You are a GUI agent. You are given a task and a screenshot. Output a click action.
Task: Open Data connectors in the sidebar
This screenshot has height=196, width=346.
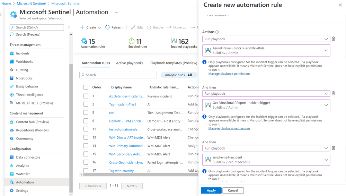pos(28,157)
